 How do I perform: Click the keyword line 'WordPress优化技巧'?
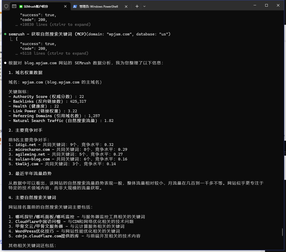(x=64, y=231)
